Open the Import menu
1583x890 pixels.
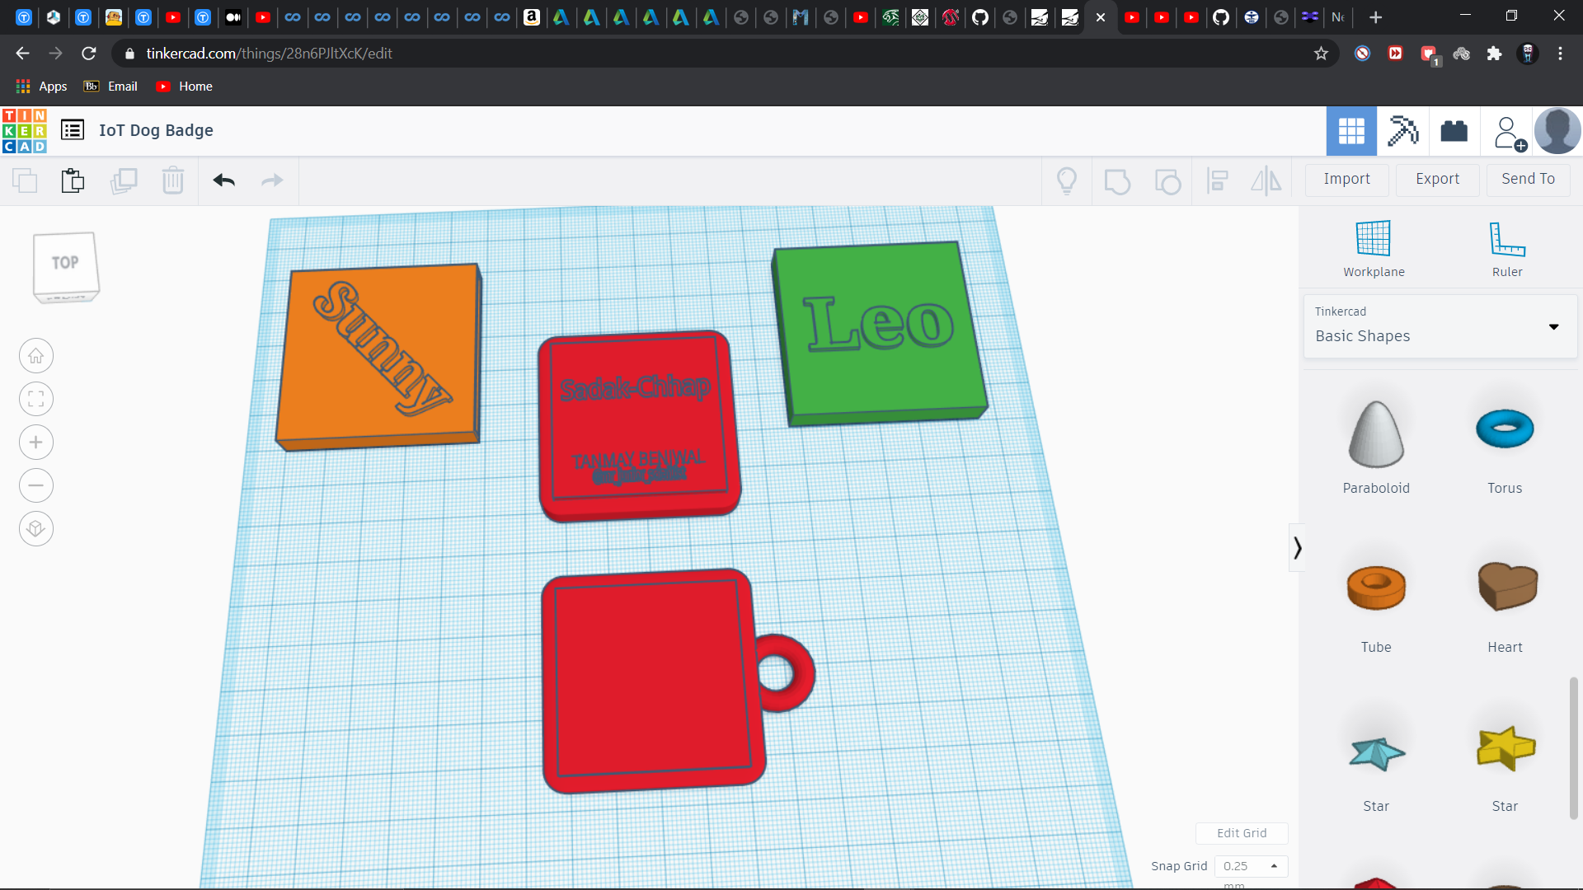(1346, 179)
